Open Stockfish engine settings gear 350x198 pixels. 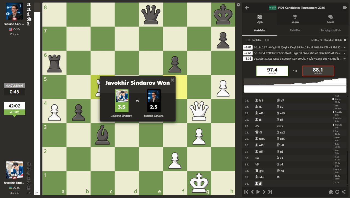345,40
